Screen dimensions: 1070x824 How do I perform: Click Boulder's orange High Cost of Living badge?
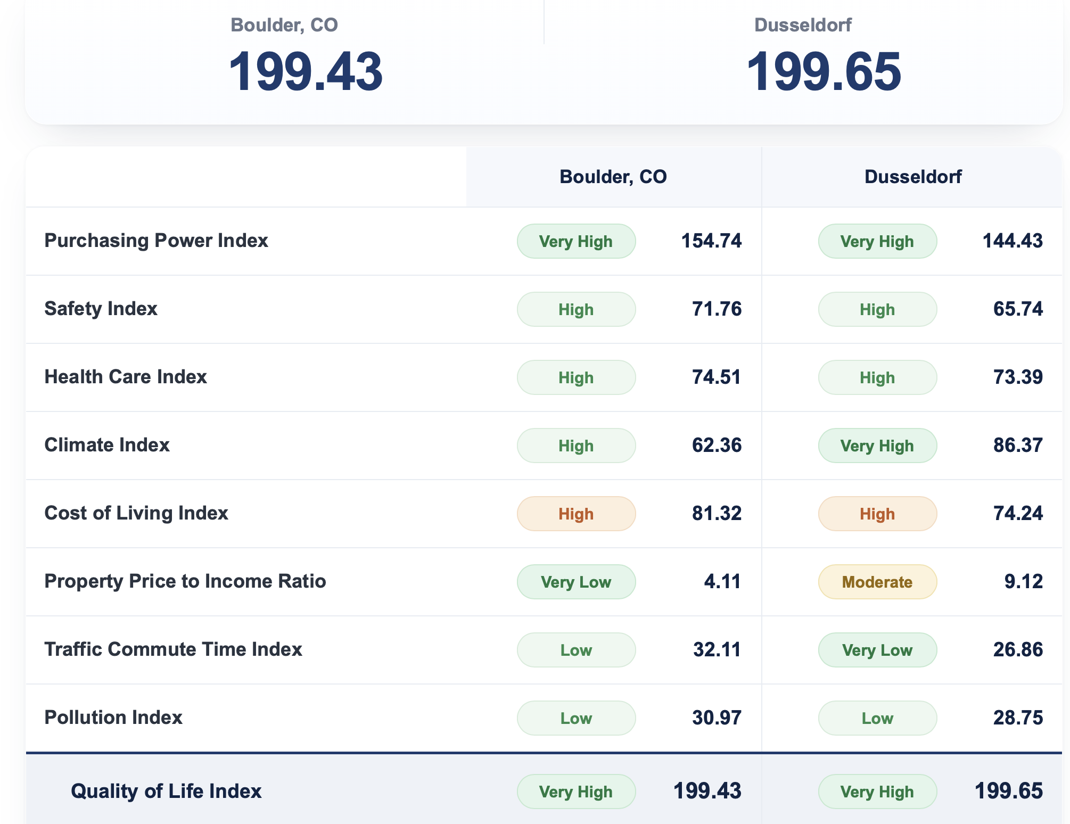tap(576, 514)
